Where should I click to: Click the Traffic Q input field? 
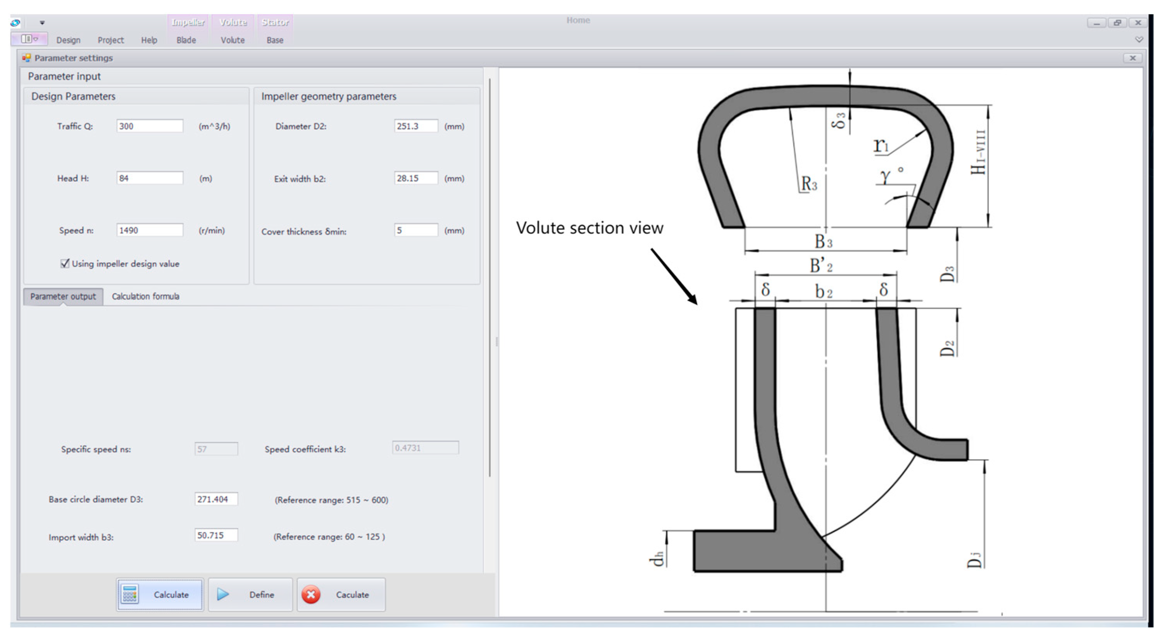coord(150,126)
